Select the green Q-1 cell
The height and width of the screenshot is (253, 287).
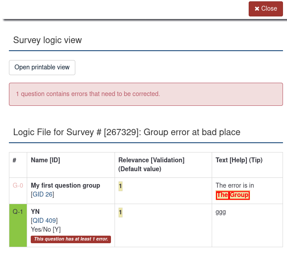pos(18,225)
